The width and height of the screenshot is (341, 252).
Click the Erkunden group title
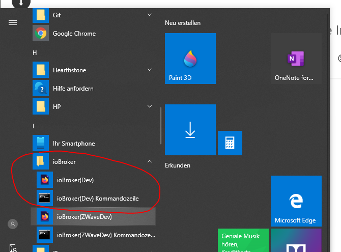pyautogui.click(x=178, y=165)
